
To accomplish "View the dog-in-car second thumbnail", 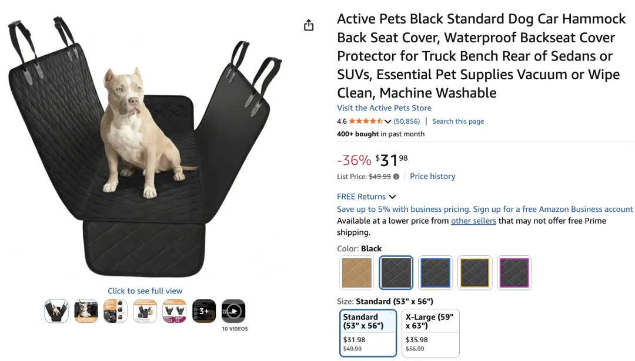I will point(86,311).
